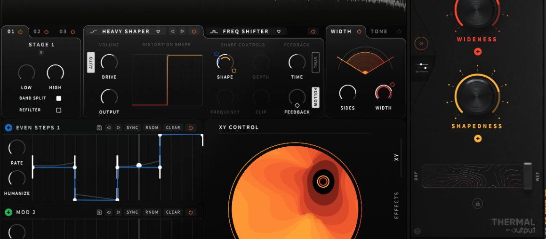Enable the Band Split checkbox
Viewport: 546px width, 239px height.
(58, 98)
